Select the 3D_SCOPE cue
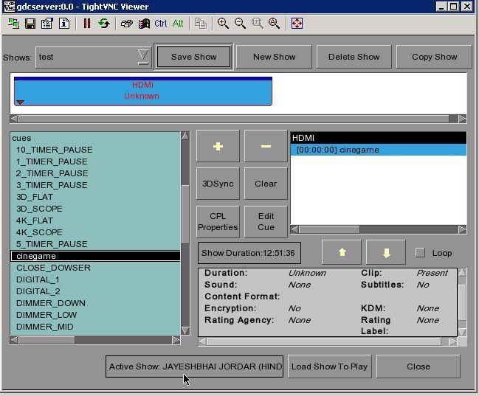The width and height of the screenshot is (479, 396). pyautogui.click(x=95, y=209)
